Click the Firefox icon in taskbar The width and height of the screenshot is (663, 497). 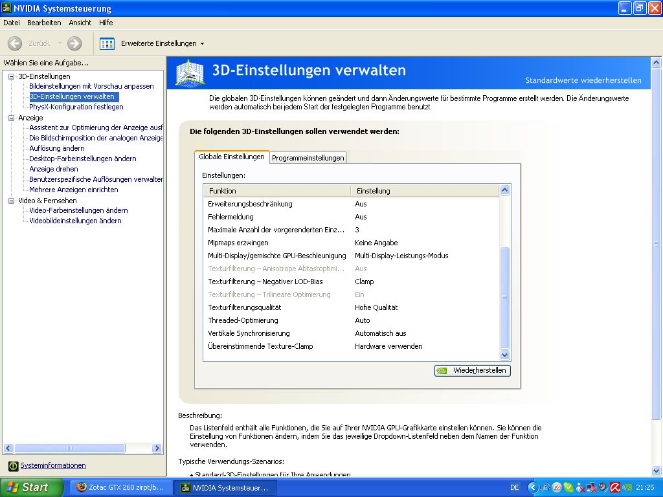click(81, 487)
